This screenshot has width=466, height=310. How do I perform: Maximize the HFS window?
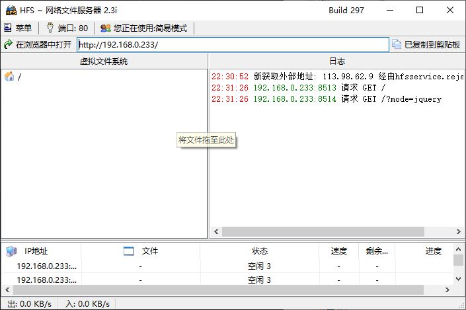coord(420,10)
